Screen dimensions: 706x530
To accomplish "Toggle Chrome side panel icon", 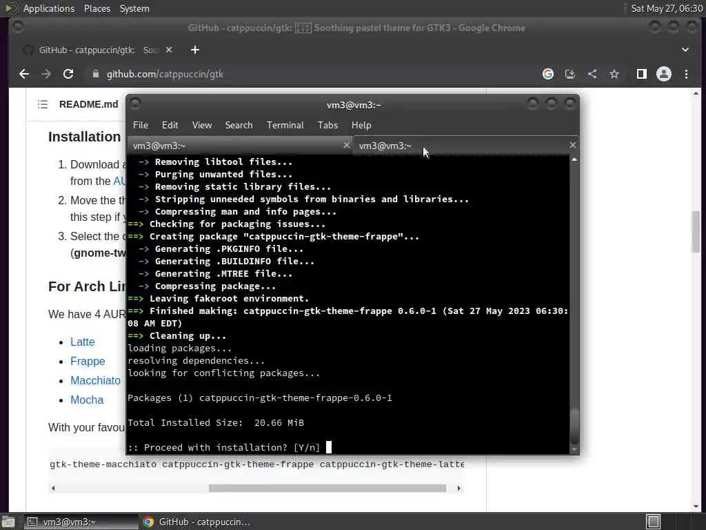I will pyautogui.click(x=642, y=74).
